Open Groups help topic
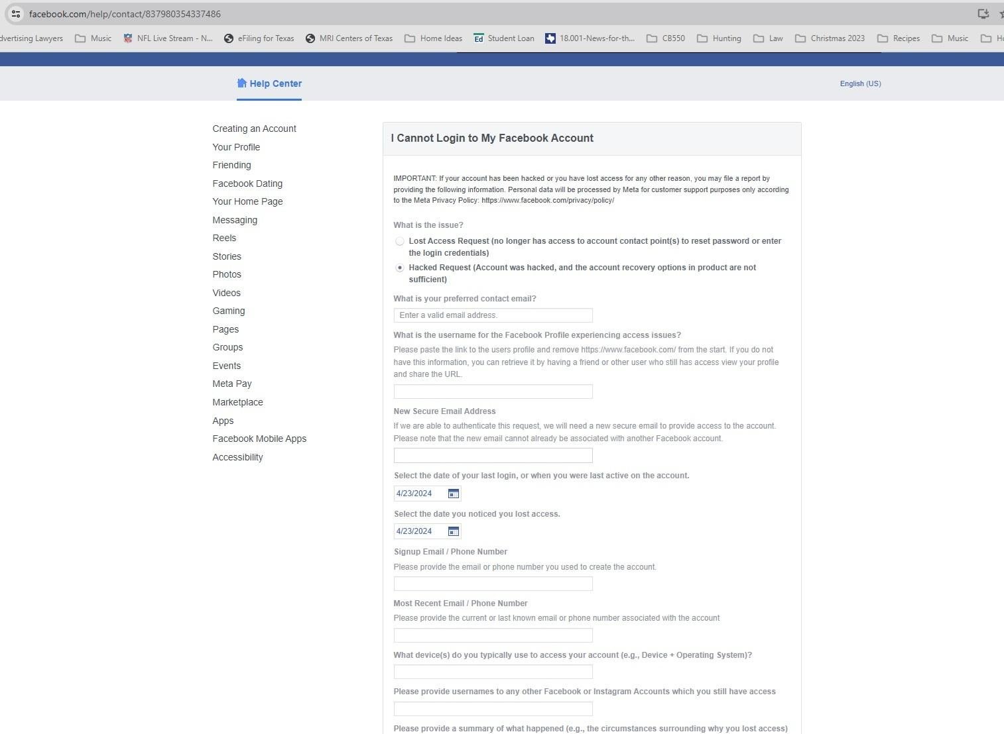This screenshot has height=734, width=1004. coord(227,347)
